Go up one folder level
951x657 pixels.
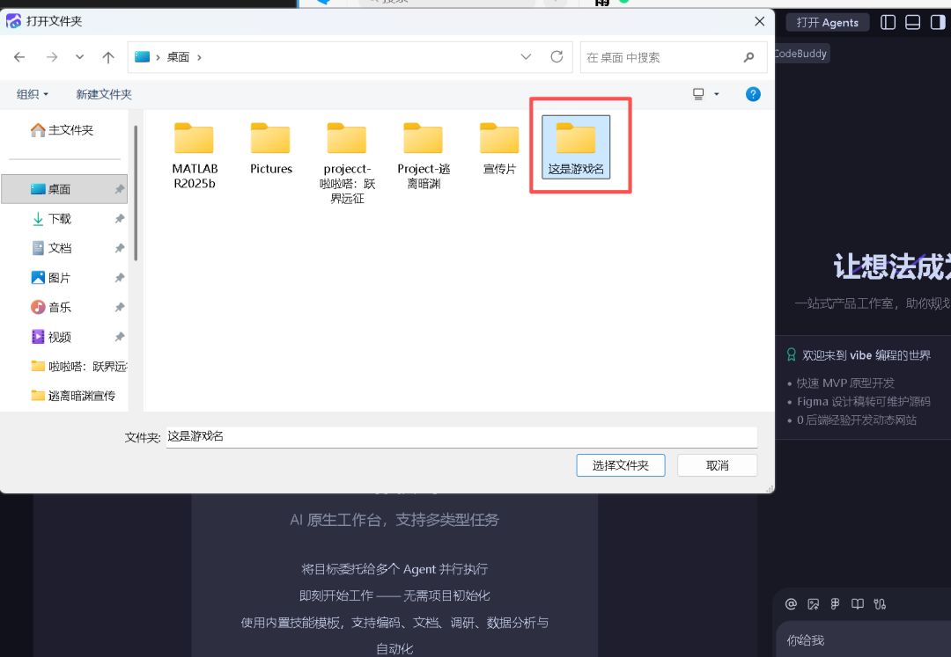108,57
